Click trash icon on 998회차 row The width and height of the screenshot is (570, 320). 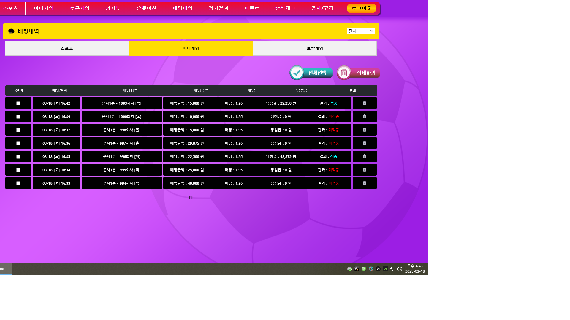(x=365, y=130)
